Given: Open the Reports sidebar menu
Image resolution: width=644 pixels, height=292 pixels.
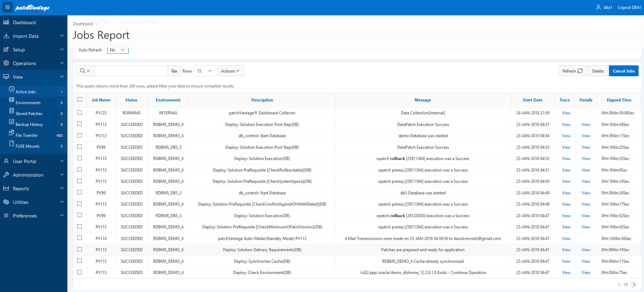Looking at the screenshot, I should coord(21,189).
